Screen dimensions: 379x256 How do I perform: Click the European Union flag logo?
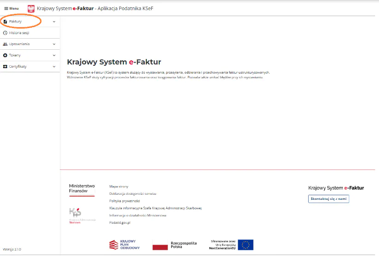(246, 244)
